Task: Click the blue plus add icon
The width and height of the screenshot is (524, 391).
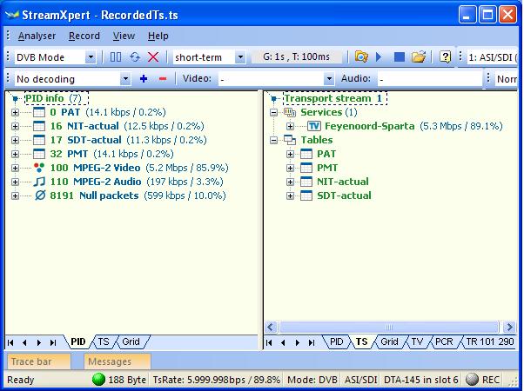Action: click(144, 79)
